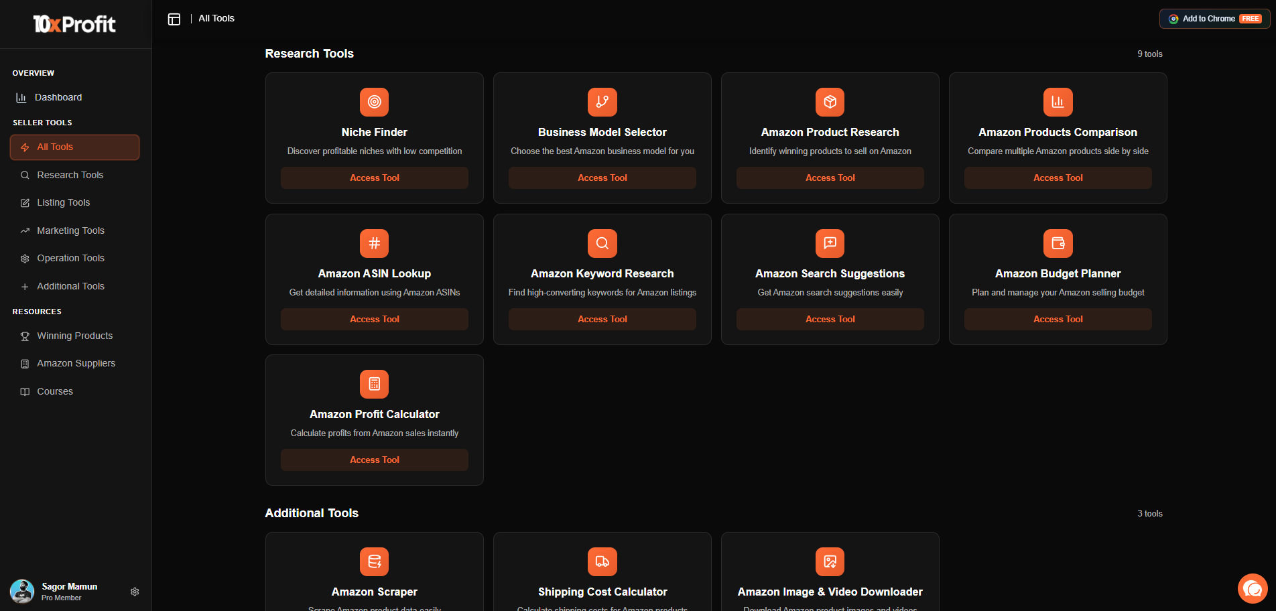Viewport: 1276px width, 611px height.
Task: Click the '9 tools' count label
Action: (x=1150, y=54)
